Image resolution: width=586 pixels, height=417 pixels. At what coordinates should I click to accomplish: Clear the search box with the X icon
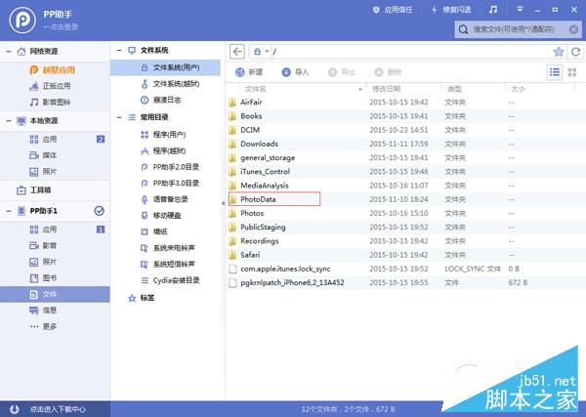[x=573, y=29]
